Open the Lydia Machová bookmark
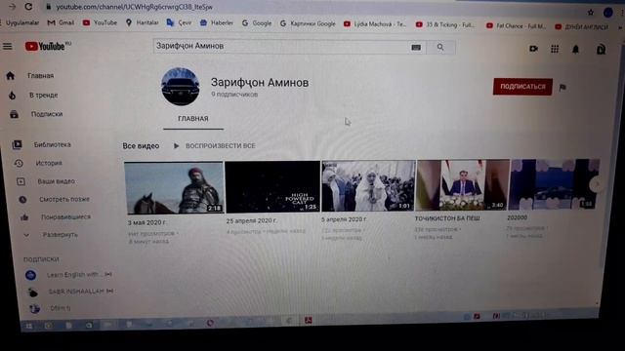 tap(375, 24)
